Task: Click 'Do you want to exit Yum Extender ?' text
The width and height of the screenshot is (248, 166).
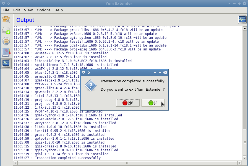Action: [x=132, y=90]
